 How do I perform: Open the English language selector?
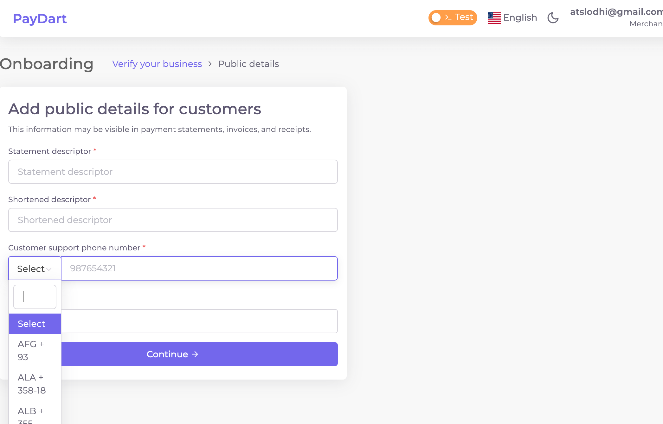512,18
